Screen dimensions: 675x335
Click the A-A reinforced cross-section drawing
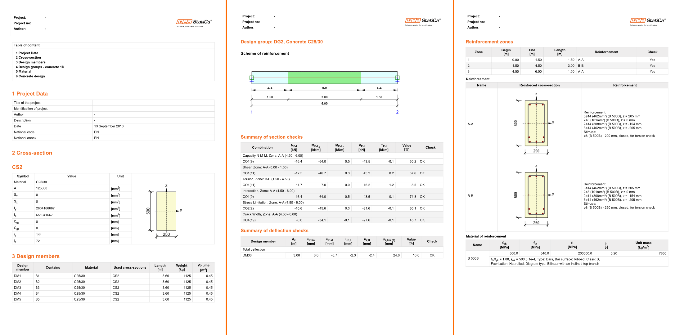(536, 123)
